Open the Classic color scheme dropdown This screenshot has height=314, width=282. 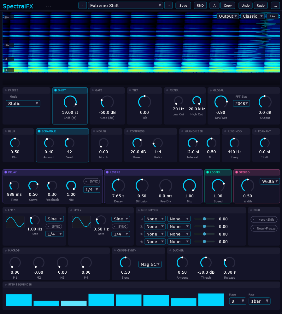pyautogui.click(x=253, y=16)
